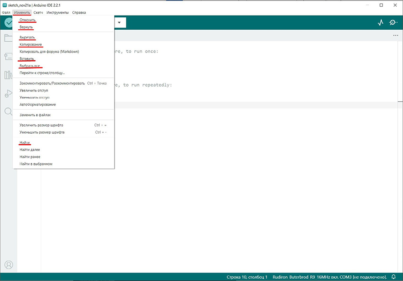Open the Boards Manager sidebar icon
Viewport: 403px width, 281px height.
(8, 56)
